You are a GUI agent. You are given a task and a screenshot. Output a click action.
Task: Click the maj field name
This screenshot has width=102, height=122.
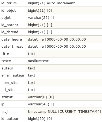pos(4,112)
